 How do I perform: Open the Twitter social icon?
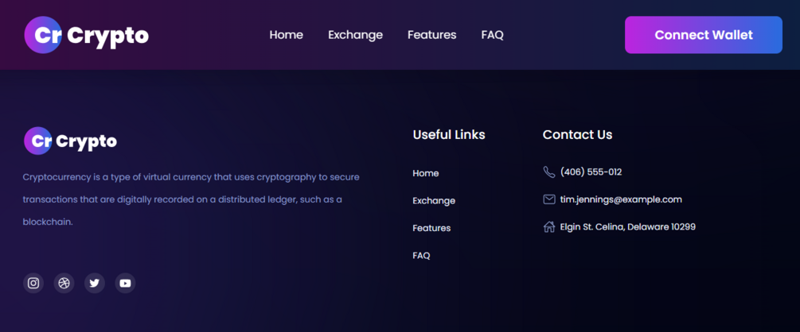[x=95, y=283]
